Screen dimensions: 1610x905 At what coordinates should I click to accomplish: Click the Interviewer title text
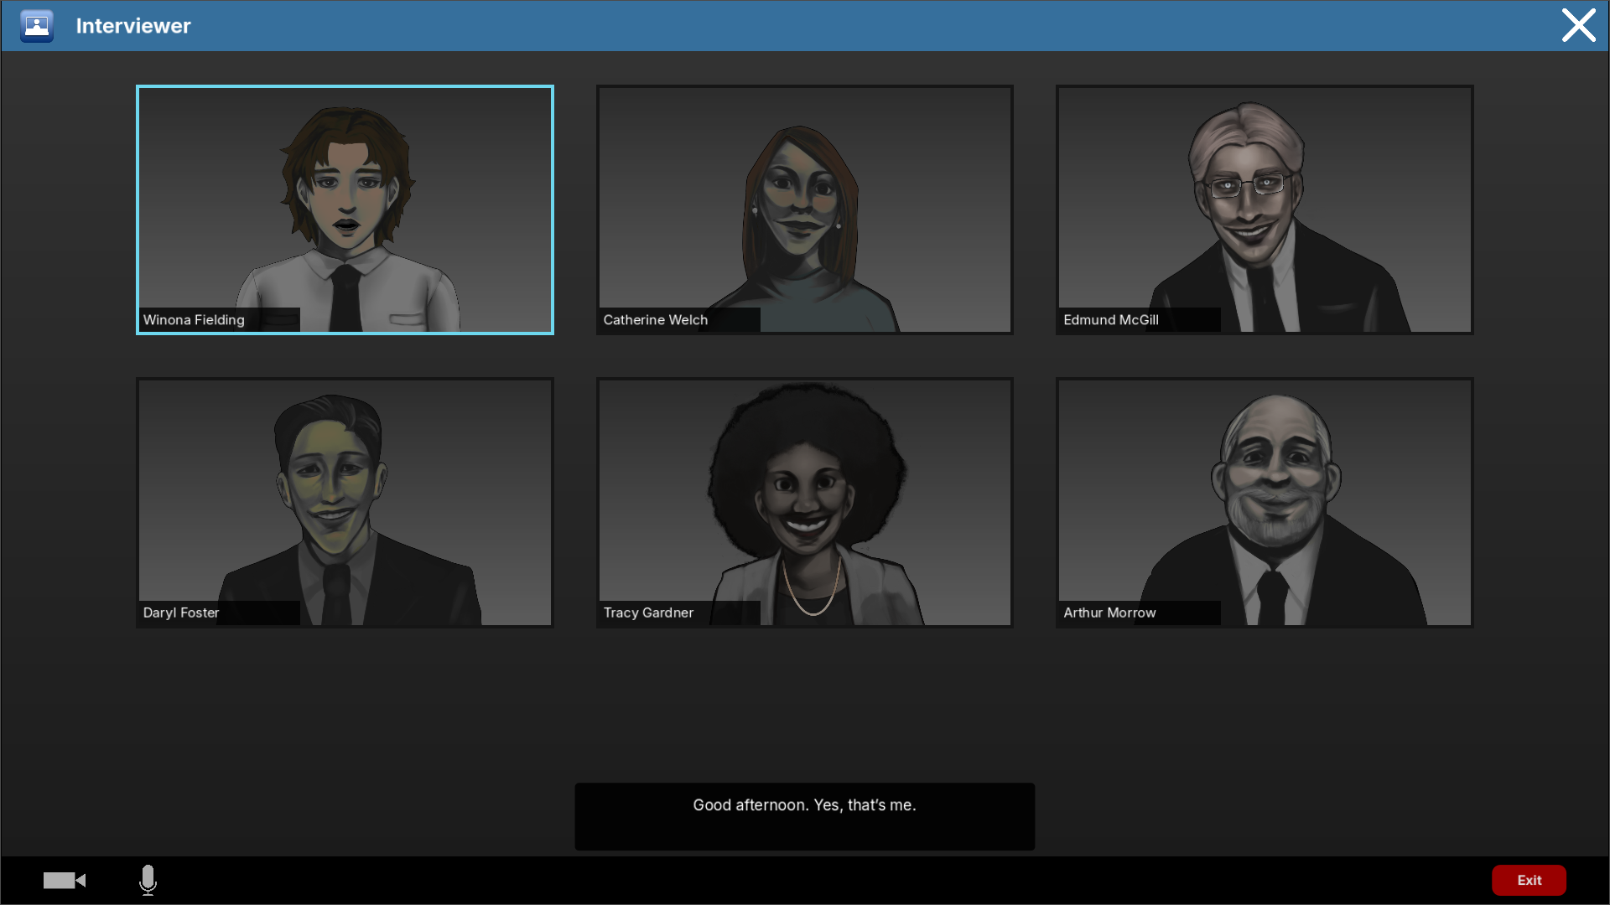click(x=133, y=26)
